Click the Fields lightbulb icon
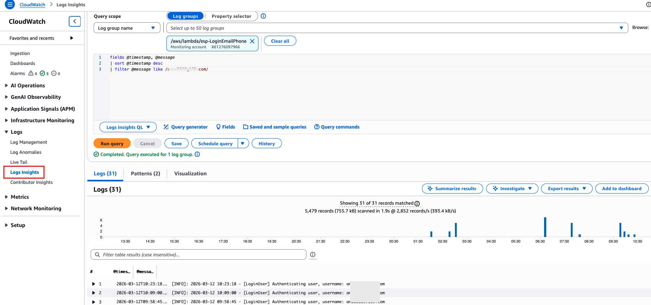The width and height of the screenshot is (651, 305). pos(218,127)
